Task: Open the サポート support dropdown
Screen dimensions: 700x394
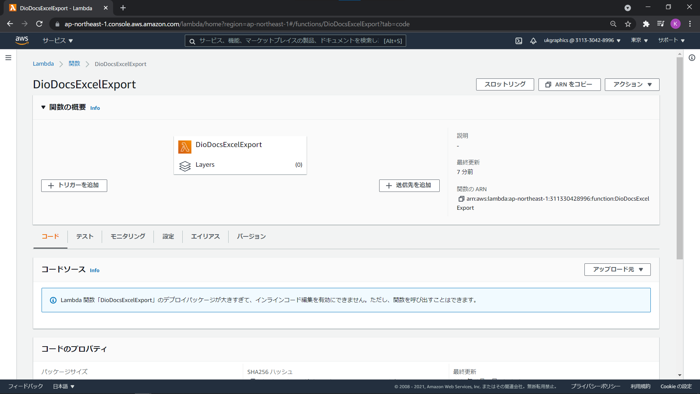Action: pyautogui.click(x=671, y=40)
